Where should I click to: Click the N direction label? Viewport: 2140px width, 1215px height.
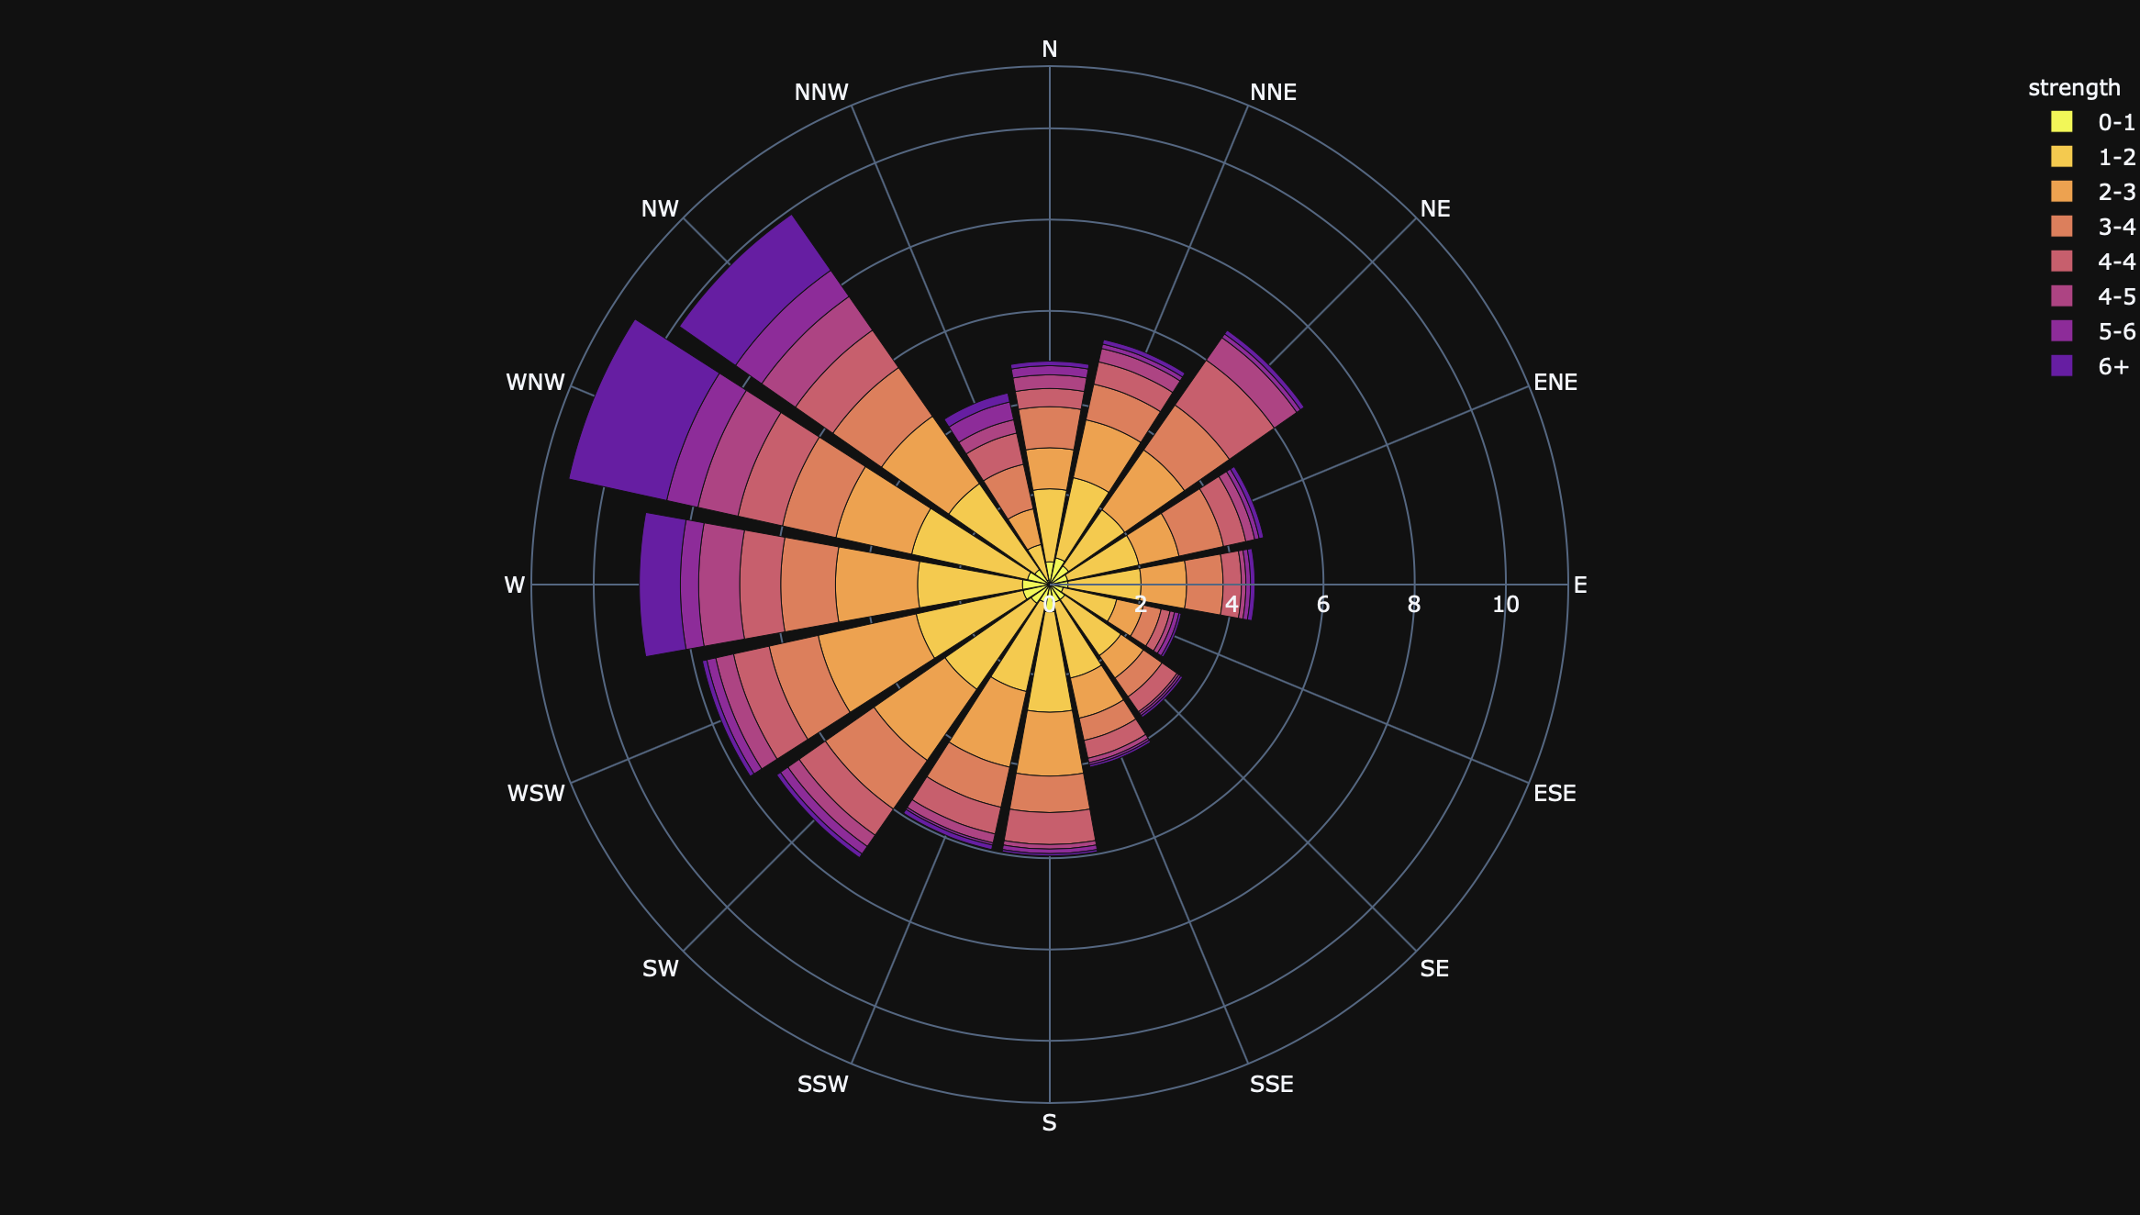coord(1050,50)
